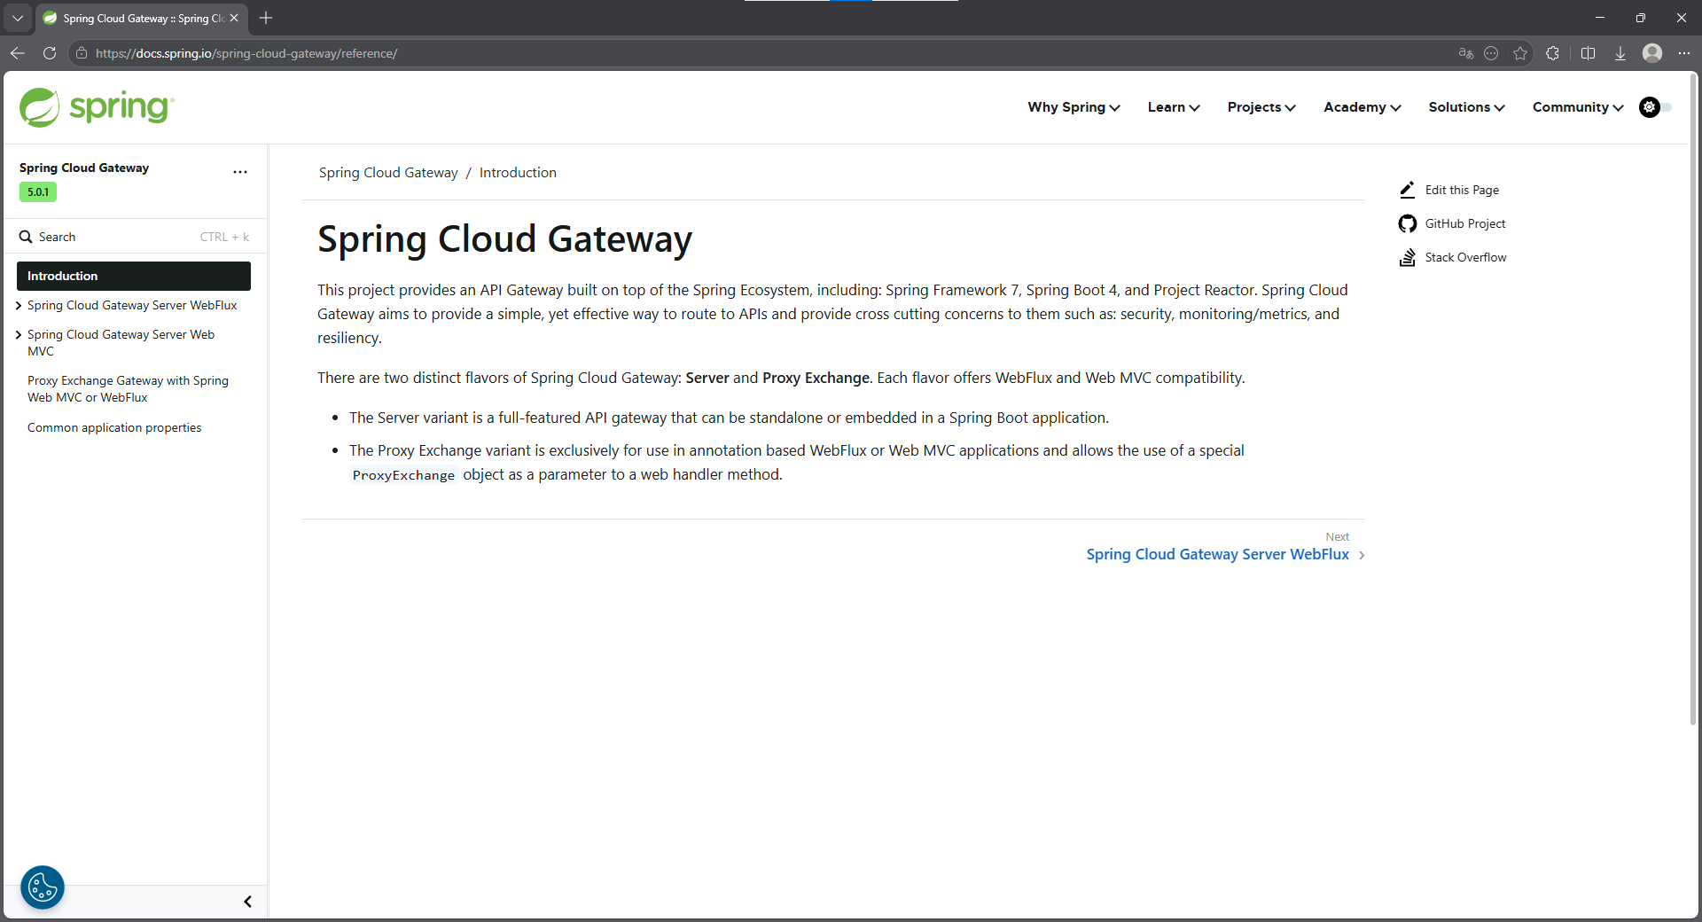Click the ProxyExchange code text

point(403,475)
